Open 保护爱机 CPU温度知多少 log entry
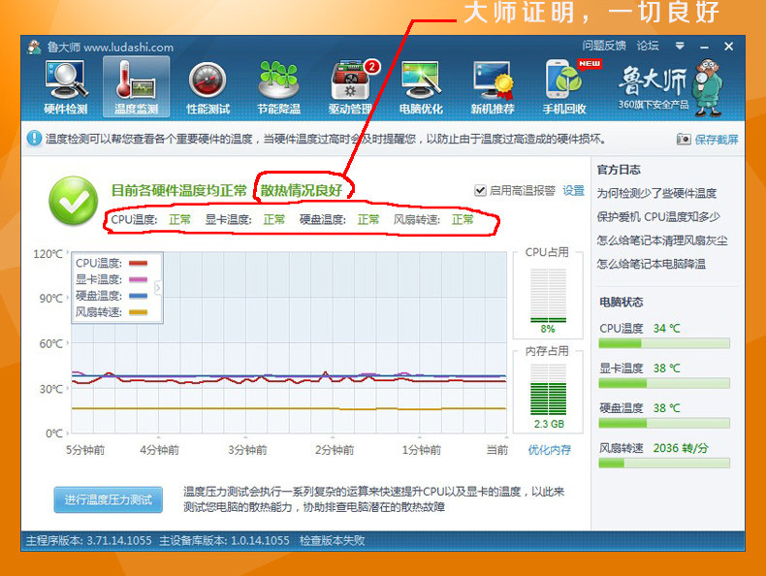Screen dimensions: 766x576 [x=658, y=217]
